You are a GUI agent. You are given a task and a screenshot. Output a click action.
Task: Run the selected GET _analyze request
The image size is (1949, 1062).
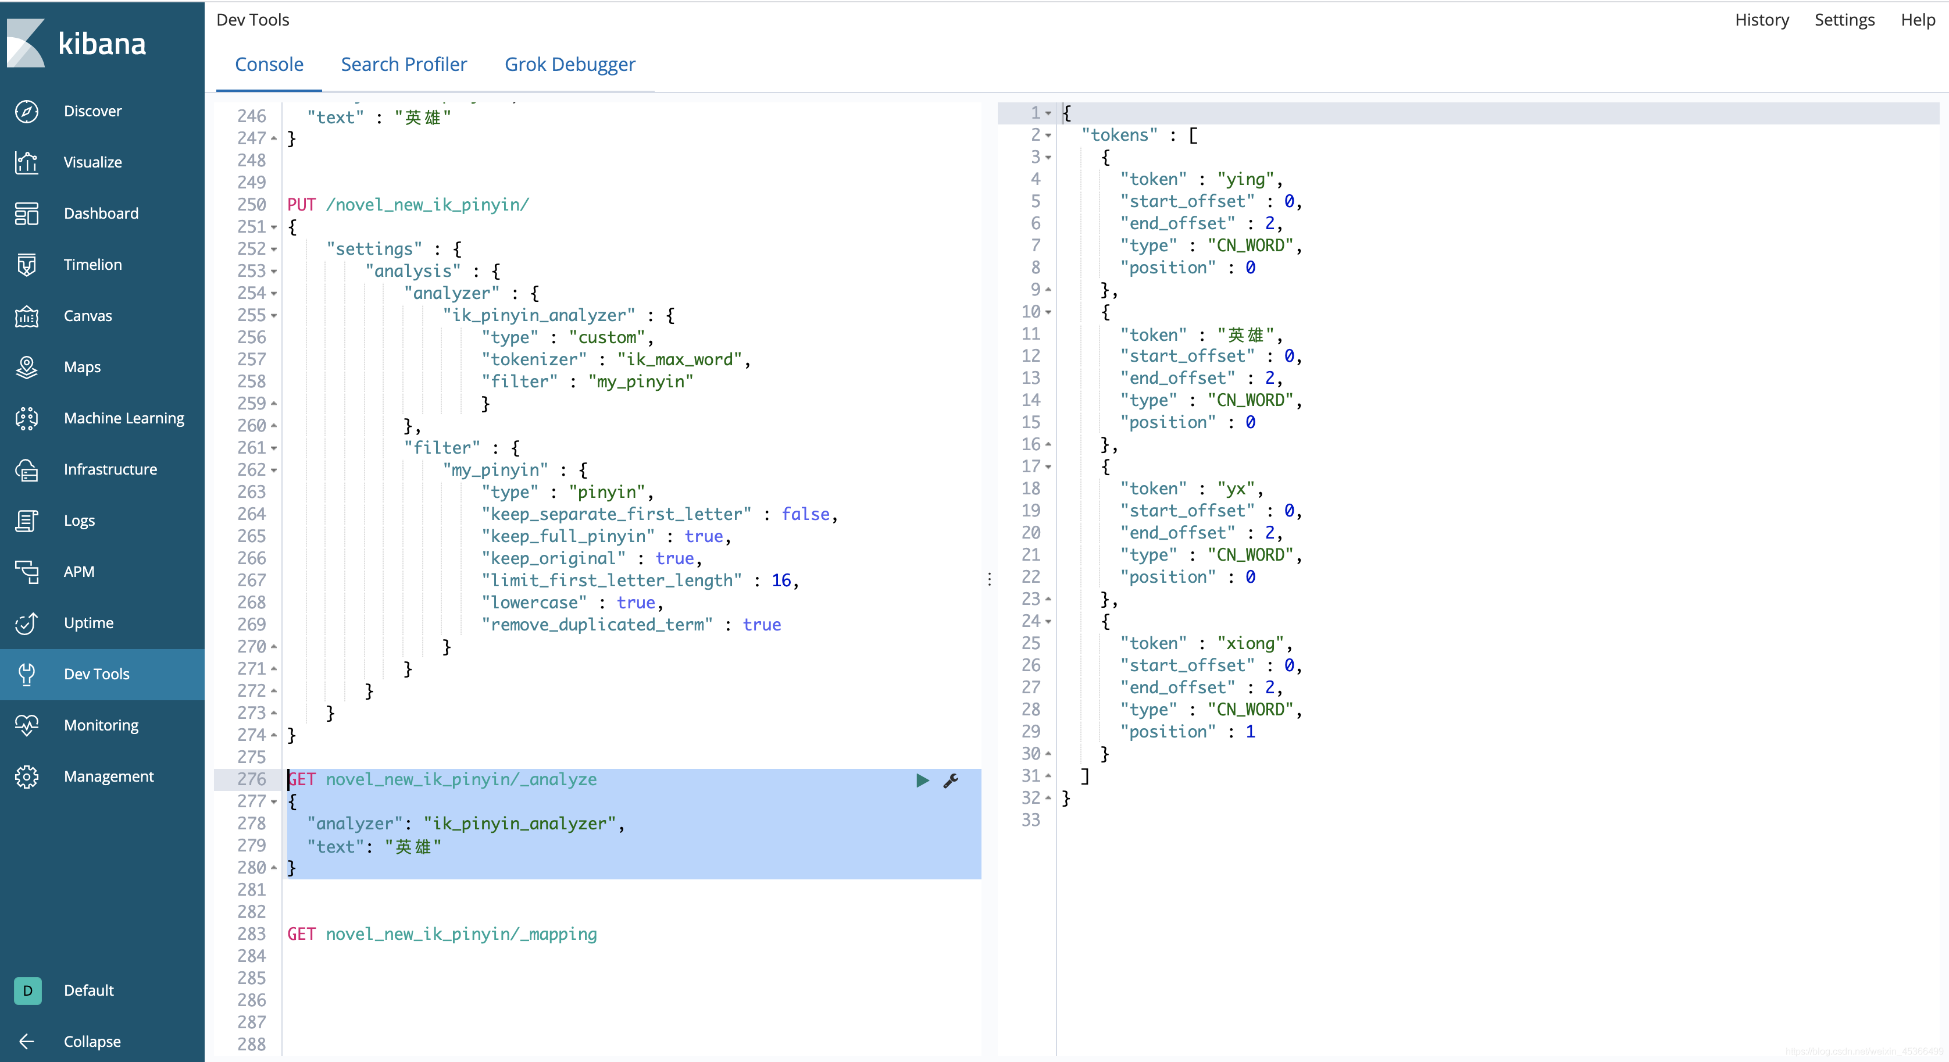(922, 780)
